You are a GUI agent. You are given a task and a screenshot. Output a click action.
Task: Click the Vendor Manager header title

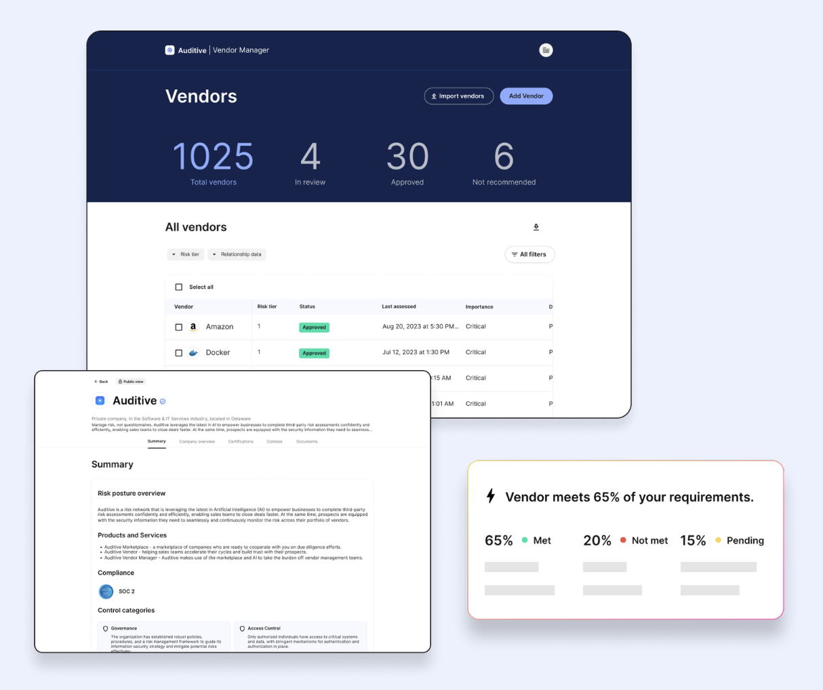241,50
